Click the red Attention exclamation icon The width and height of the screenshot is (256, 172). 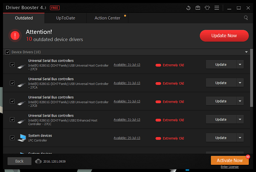click(15, 35)
